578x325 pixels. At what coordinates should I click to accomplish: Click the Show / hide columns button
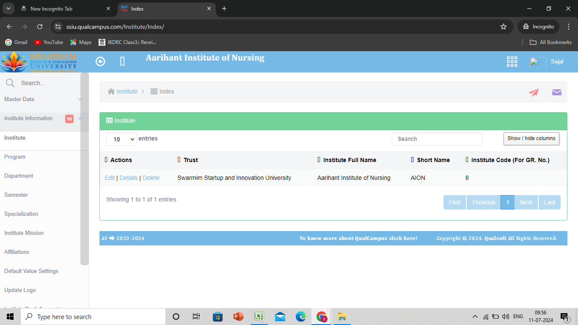tap(531, 138)
